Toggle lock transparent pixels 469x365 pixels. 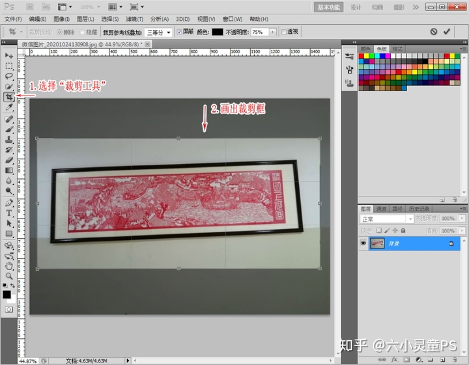click(x=379, y=230)
